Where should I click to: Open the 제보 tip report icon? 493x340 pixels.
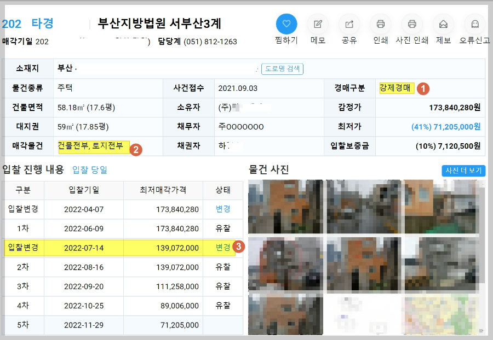[443, 24]
